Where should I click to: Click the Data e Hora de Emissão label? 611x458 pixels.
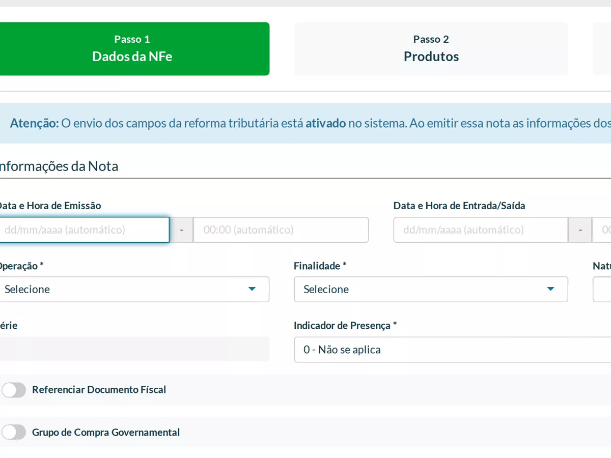tap(49, 206)
